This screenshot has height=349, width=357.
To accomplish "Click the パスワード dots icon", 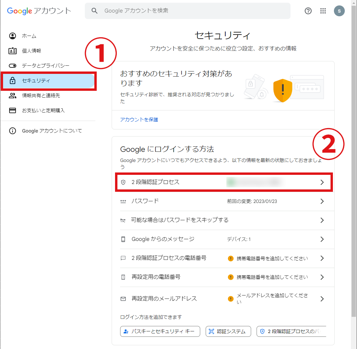I will 123,201.
